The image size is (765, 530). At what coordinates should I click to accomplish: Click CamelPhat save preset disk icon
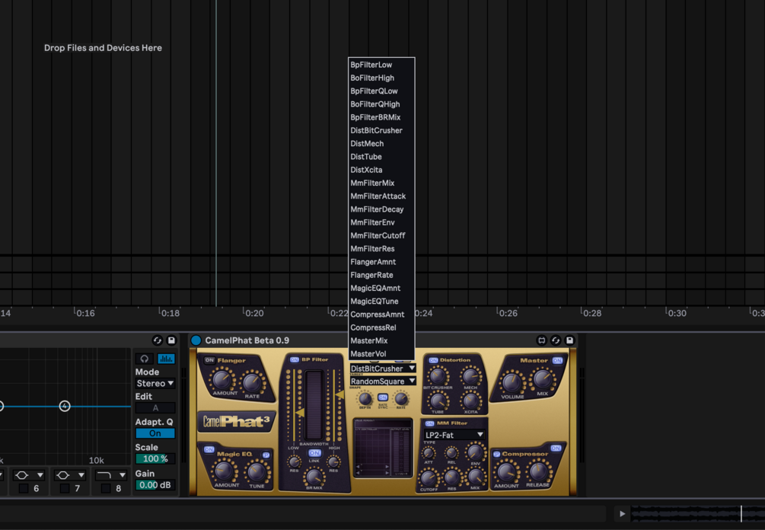(570, 340)
